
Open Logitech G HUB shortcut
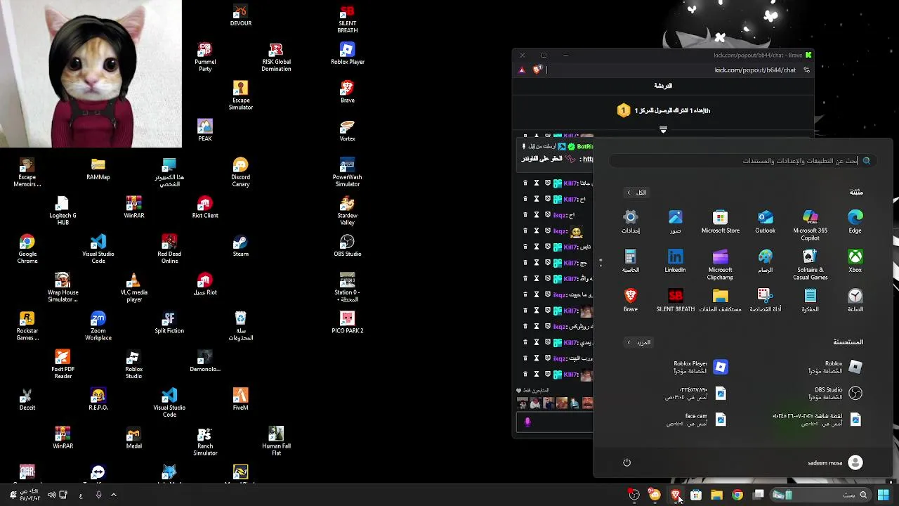click(x=63, y=211)
